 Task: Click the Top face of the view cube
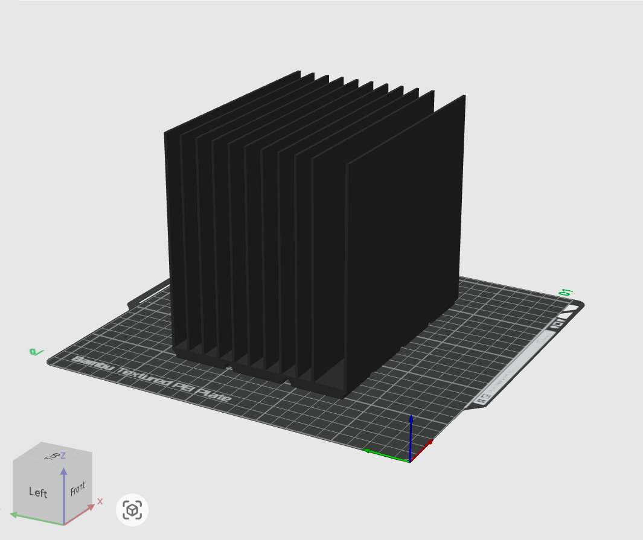point(53,455)
